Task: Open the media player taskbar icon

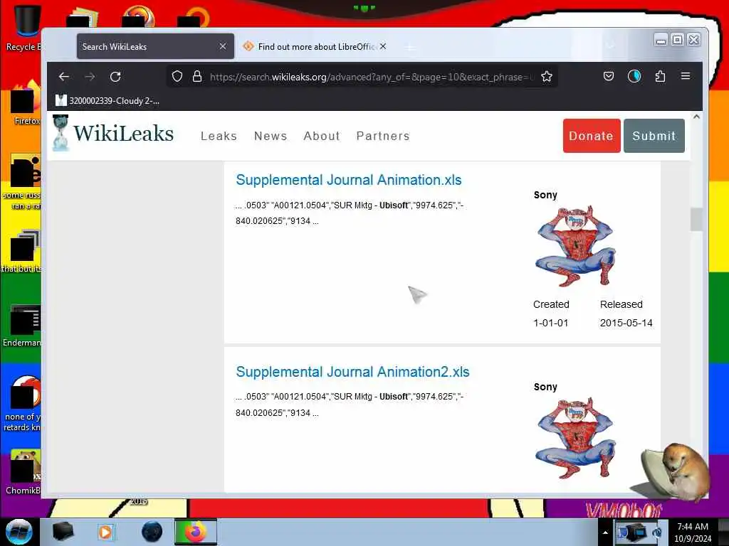Action: [105, 532]
